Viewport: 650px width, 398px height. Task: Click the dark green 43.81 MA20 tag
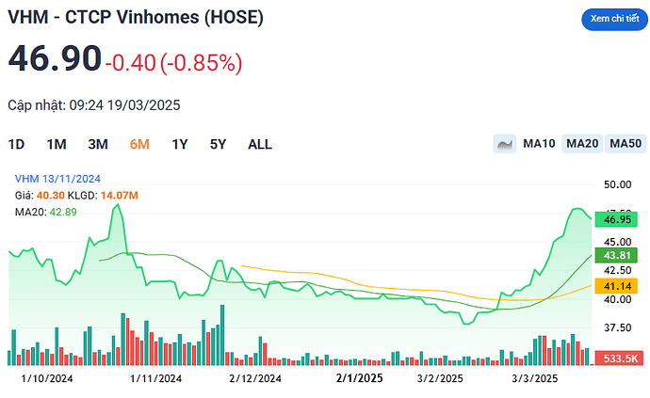[x=616, y=256]
